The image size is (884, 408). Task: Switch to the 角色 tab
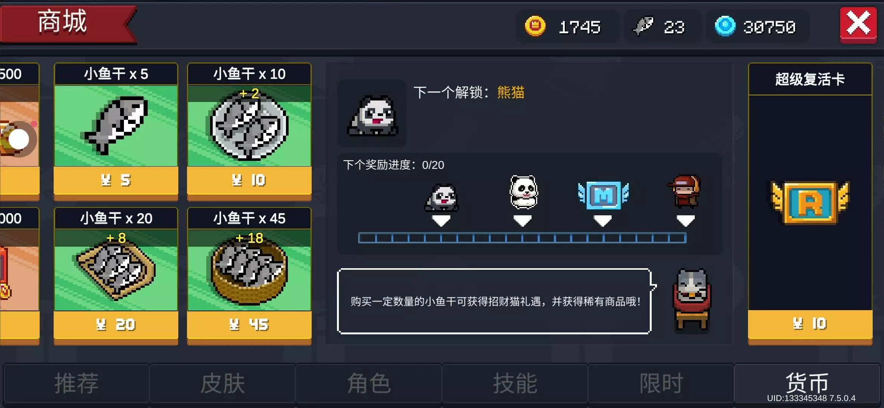369,383
